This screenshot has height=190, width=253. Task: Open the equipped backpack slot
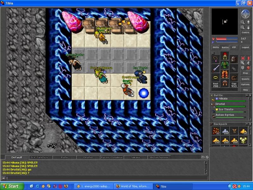pyautogui.click(x=234, y=59)
